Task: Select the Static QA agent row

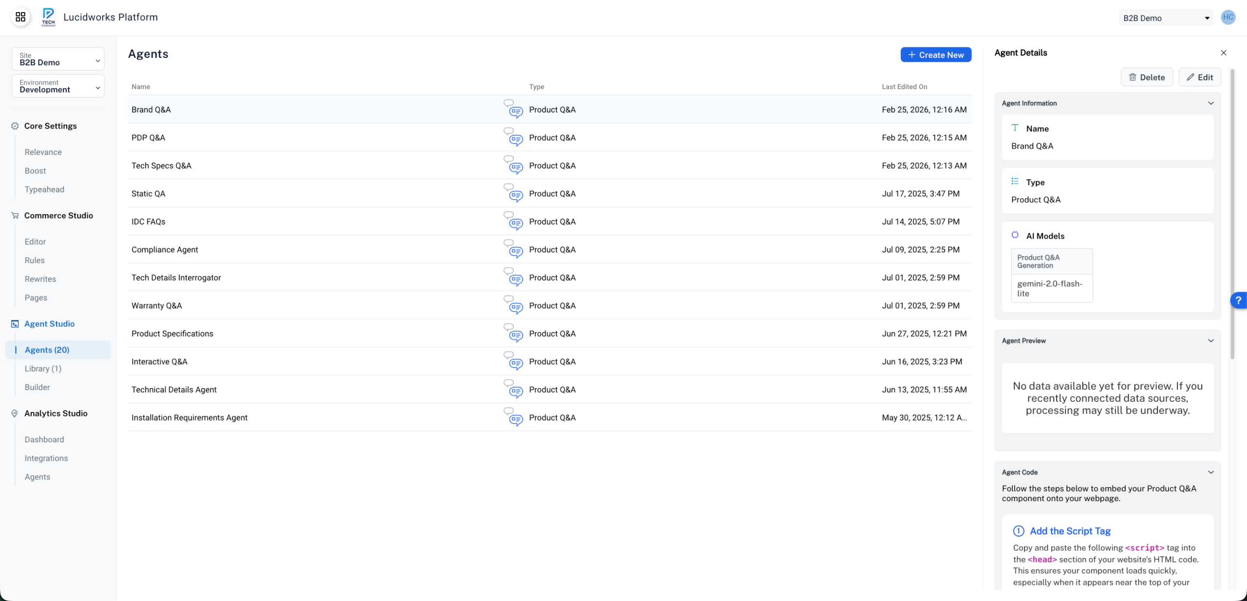Action: 549,193
